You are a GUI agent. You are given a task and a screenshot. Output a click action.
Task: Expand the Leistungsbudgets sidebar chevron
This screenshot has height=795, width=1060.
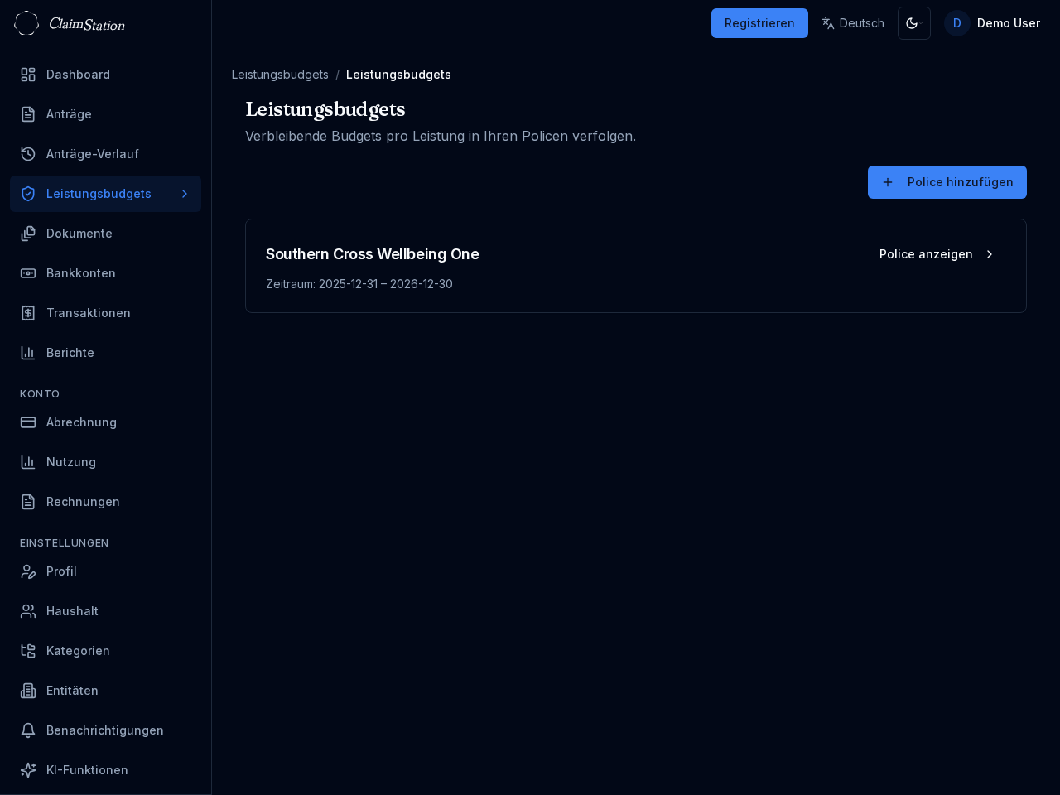coord(185,194)
